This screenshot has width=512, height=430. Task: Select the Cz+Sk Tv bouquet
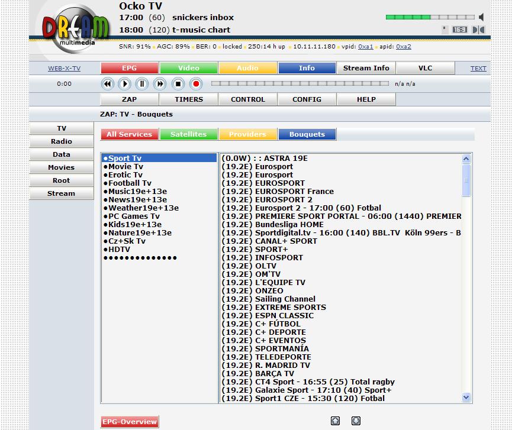[159, 241]
